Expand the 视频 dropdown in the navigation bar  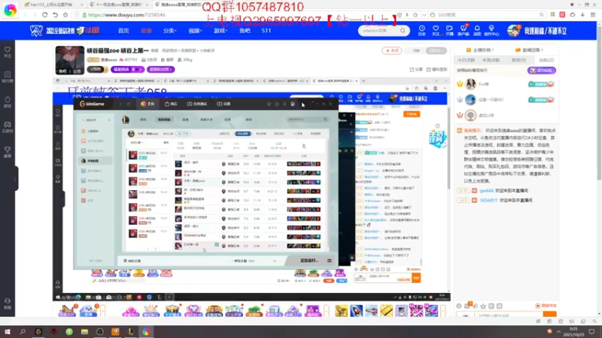(x=195, y=31)
